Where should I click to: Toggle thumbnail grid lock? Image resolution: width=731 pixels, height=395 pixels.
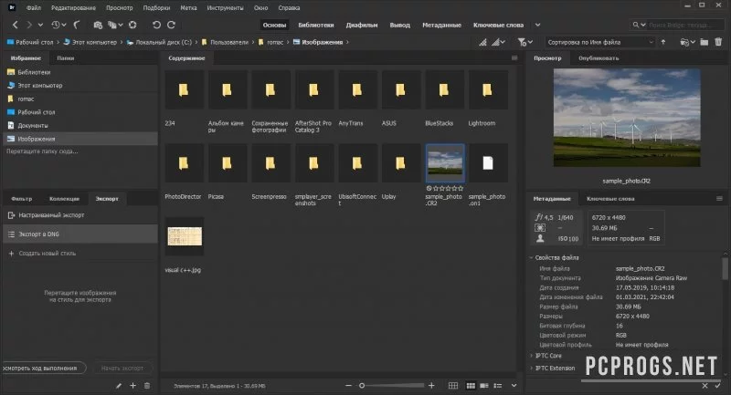coord(453,386)
